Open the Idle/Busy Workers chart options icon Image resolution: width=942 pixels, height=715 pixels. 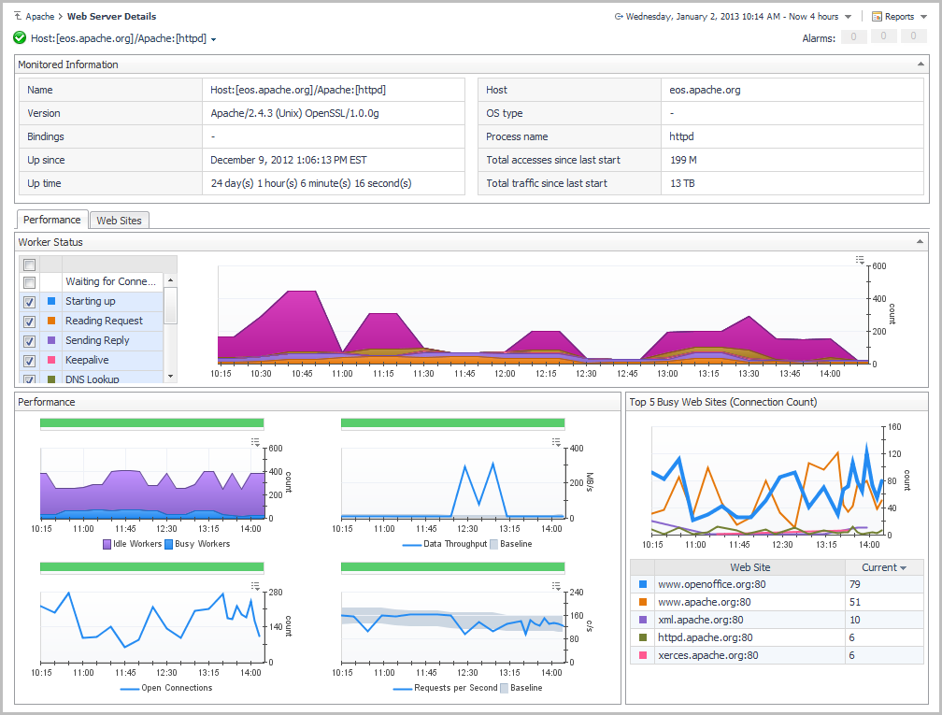pos(256,442)
